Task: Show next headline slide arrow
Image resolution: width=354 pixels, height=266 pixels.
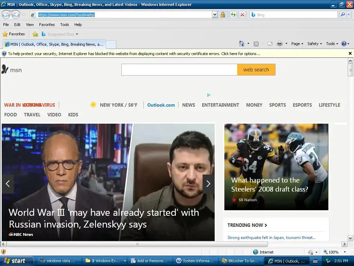Action: 208,184
